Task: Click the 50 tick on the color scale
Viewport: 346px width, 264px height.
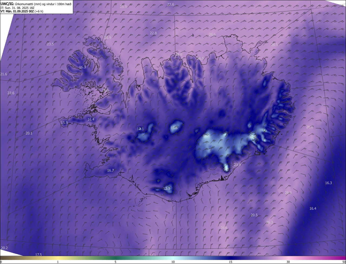Action: 344,262
